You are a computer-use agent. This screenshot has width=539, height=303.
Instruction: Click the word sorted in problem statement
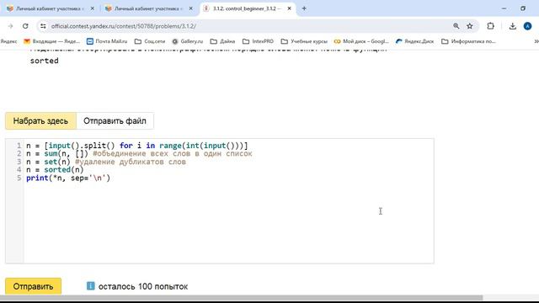click(x=45, y=61)
